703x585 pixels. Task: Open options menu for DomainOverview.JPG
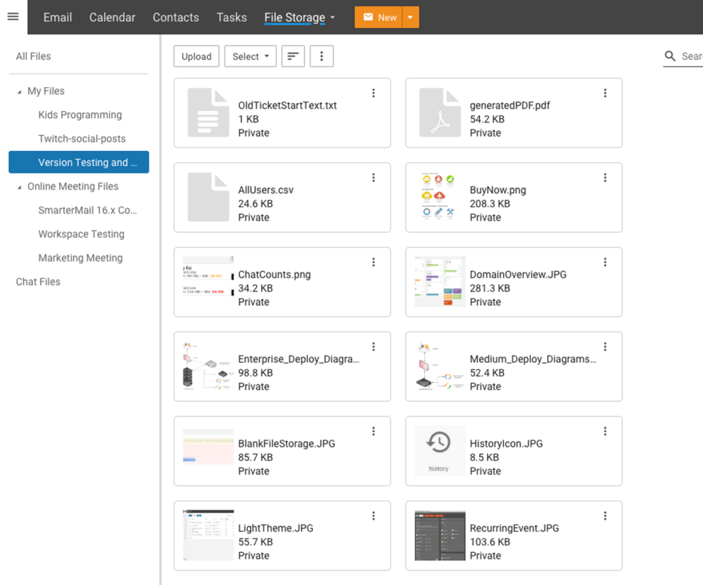[605, 261]
